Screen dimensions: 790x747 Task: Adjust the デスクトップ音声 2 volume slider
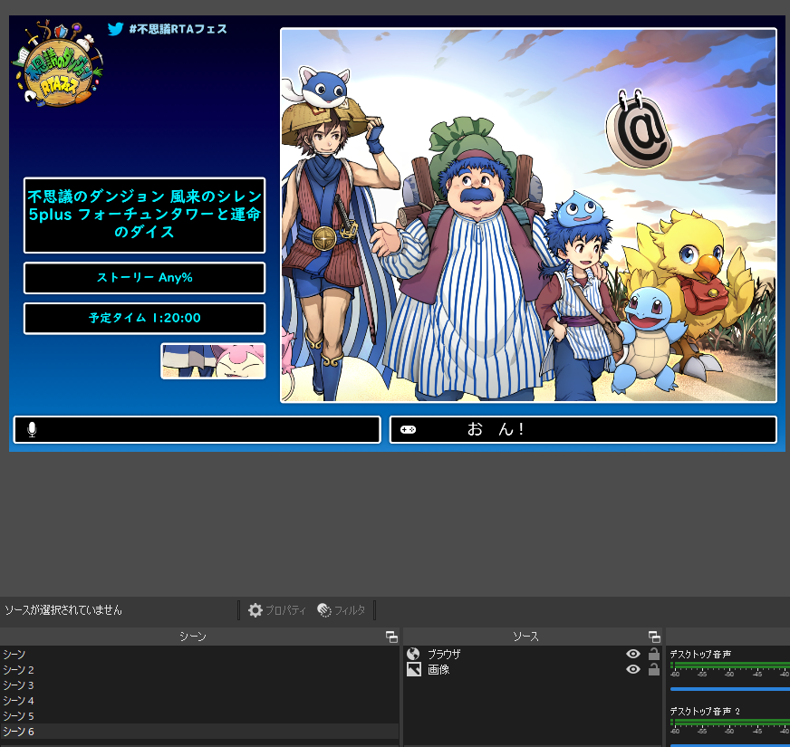pyautogui.click(x=729, y=745)
